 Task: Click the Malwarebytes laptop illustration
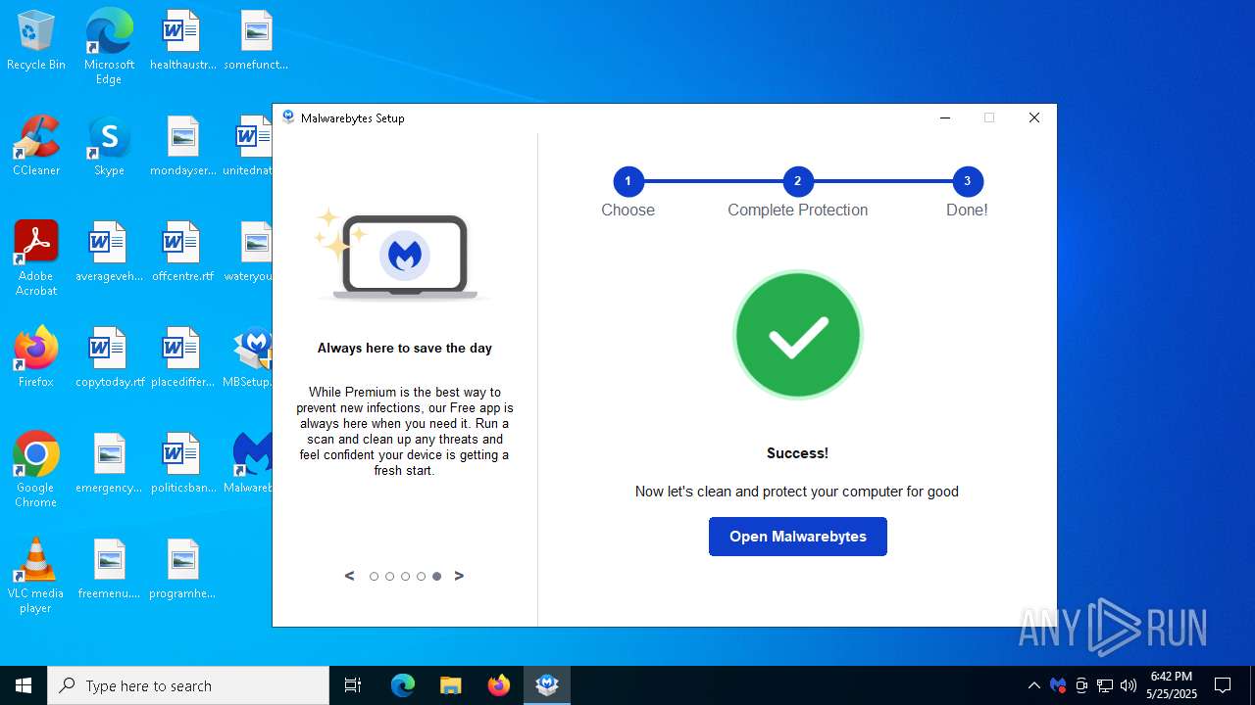click(x=404, y=255)
